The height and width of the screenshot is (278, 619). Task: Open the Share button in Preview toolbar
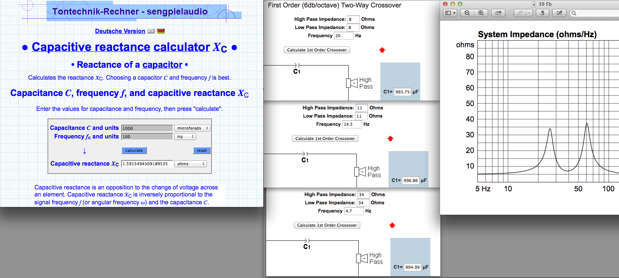[498, 13]
